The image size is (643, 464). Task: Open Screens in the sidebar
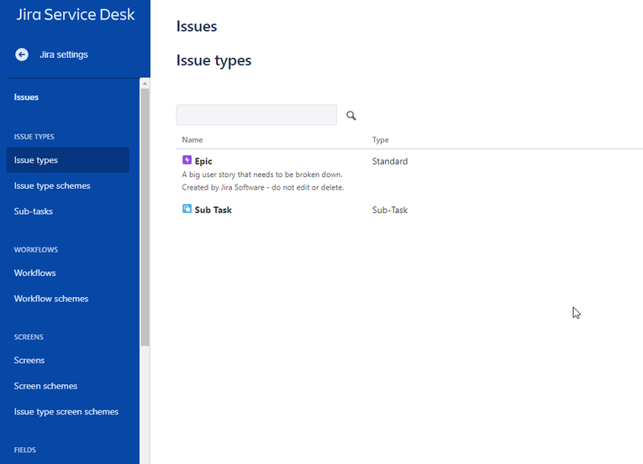point(29,360)
